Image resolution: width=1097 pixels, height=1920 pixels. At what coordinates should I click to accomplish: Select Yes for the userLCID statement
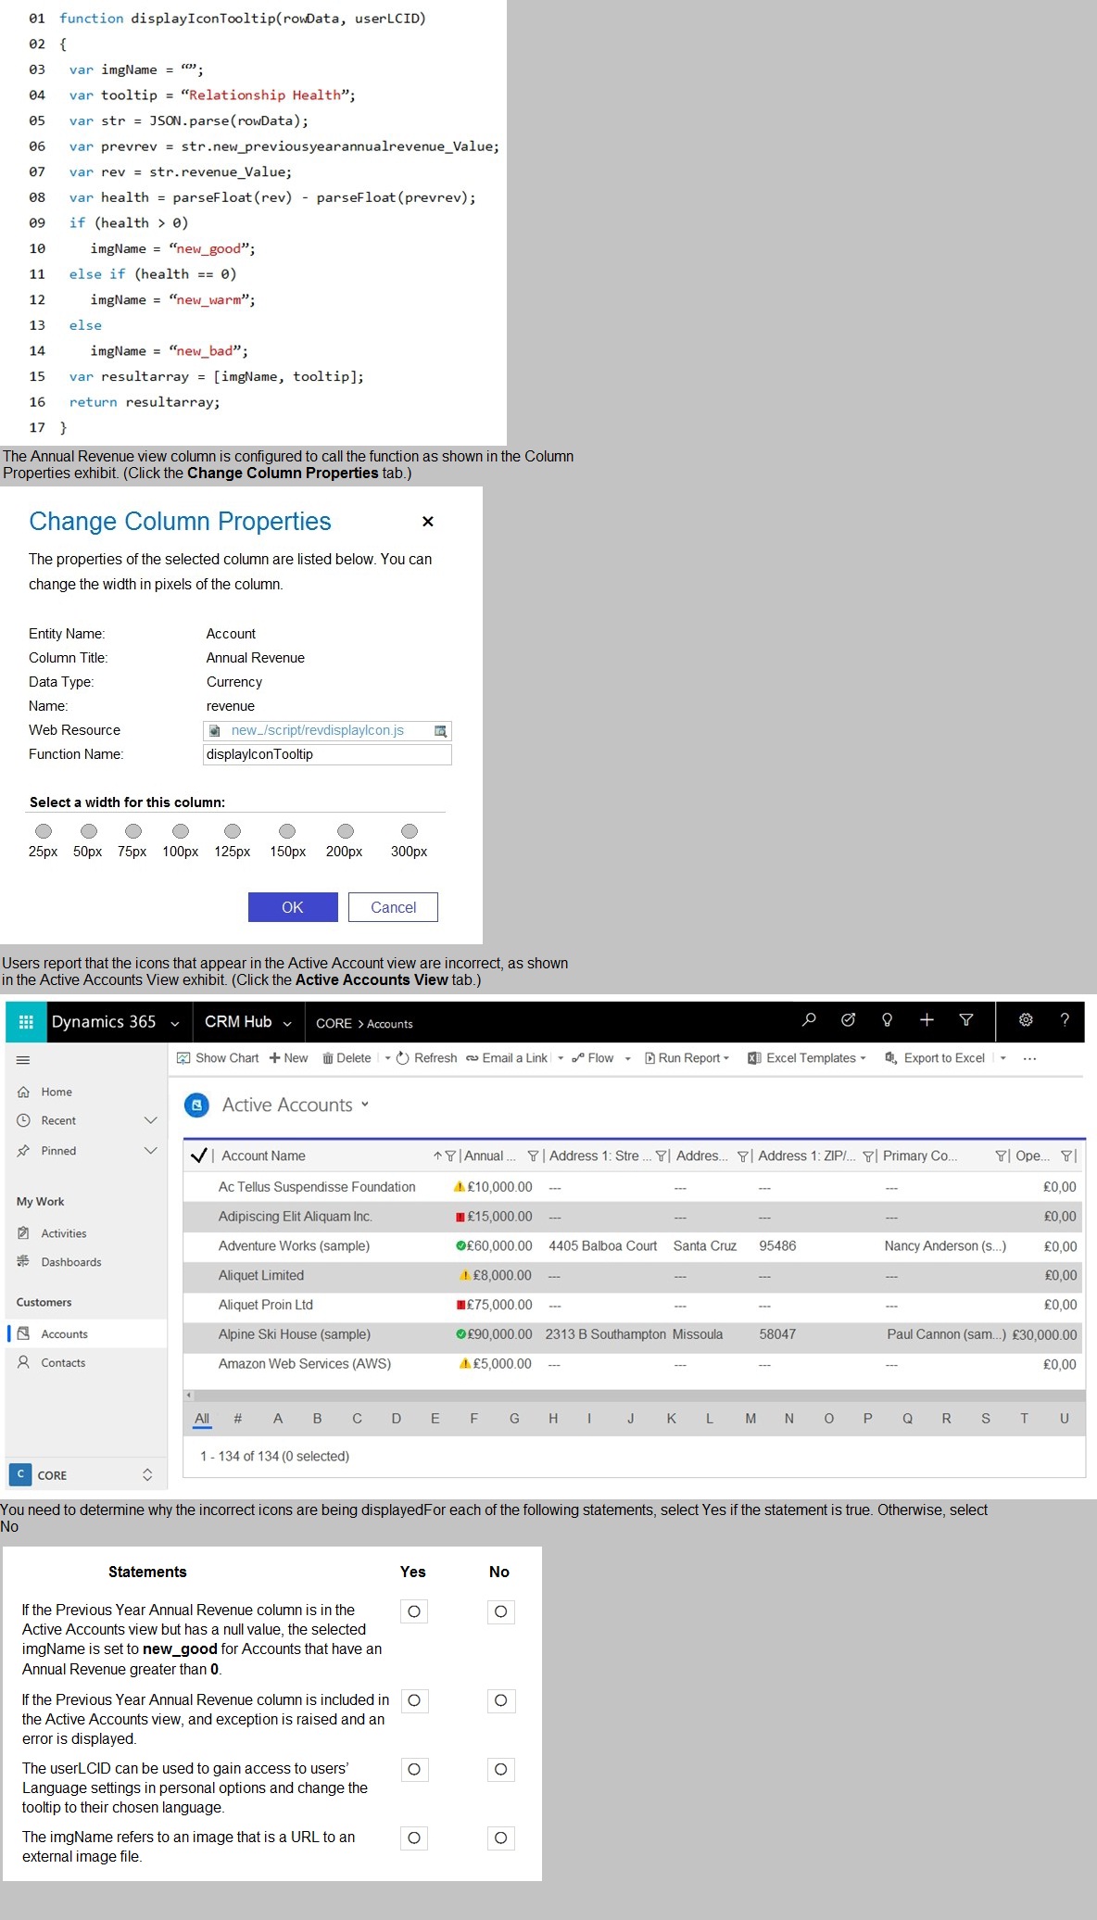coord(414,1769)
